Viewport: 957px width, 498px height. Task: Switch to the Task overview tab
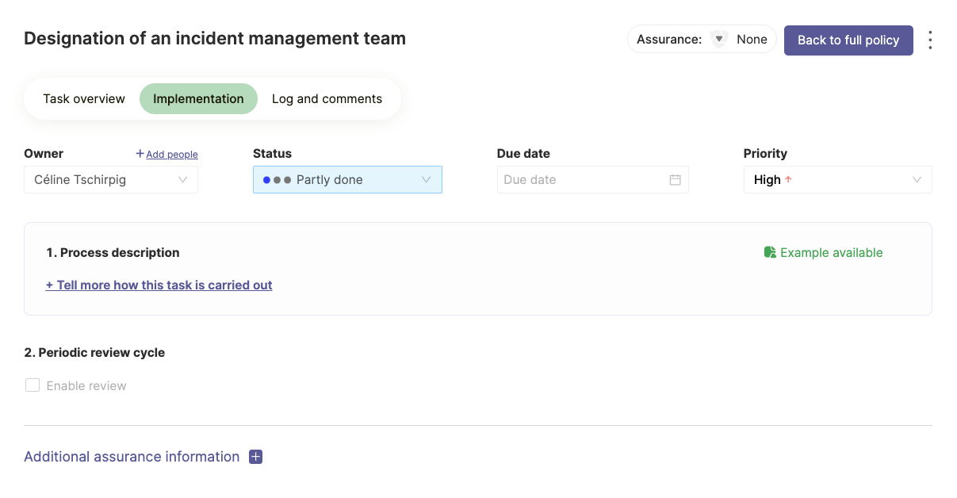pyautogui.click(x=84, y=99)
